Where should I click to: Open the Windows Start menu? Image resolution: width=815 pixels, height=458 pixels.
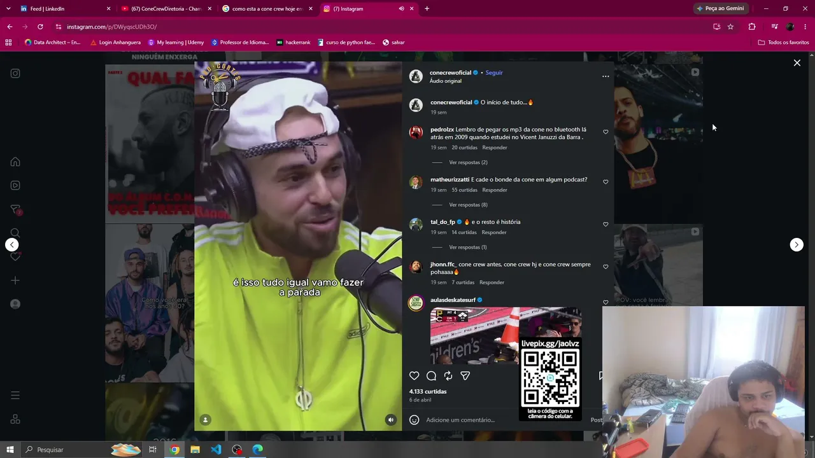[x=10, y=450]
